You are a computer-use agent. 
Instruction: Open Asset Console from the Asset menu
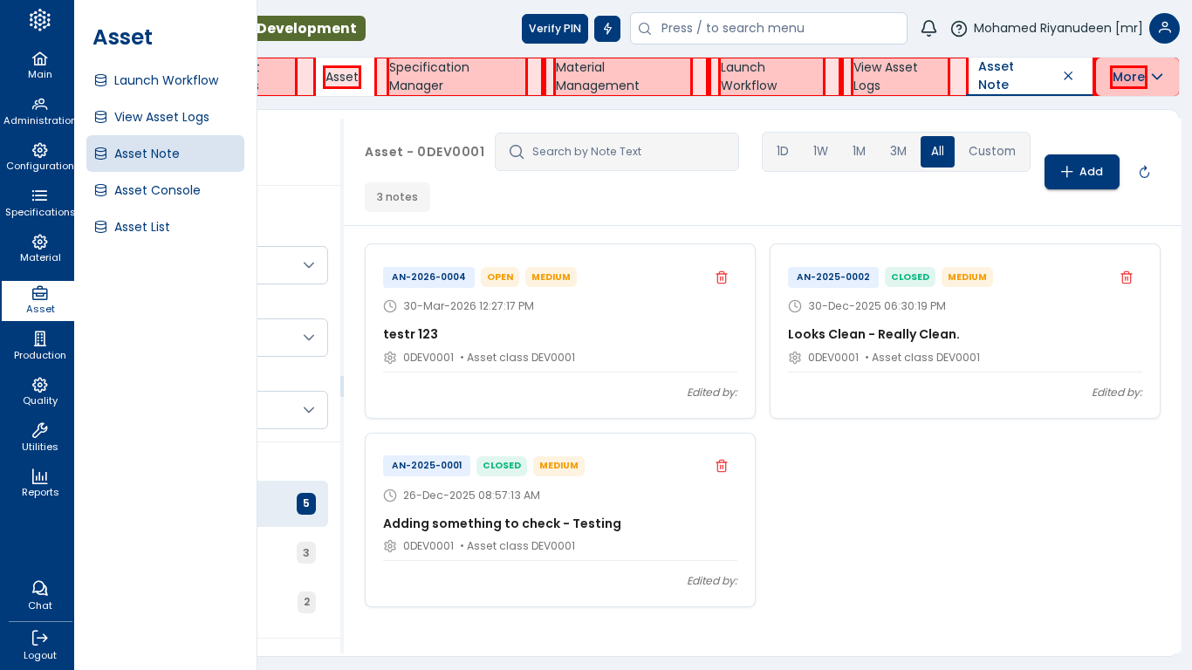point(157,190)
